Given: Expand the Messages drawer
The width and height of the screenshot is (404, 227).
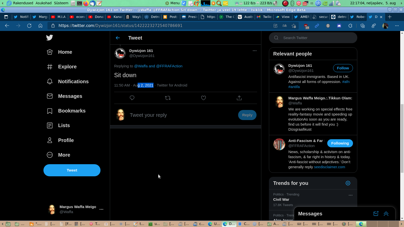Looking at the screenshot, I should (x=386, y=214).
